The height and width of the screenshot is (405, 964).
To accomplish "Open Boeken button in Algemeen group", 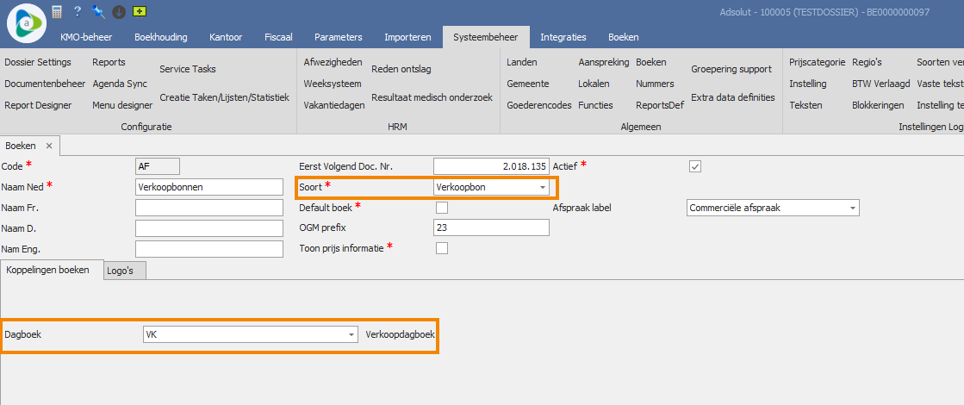I will click(651, 62).
